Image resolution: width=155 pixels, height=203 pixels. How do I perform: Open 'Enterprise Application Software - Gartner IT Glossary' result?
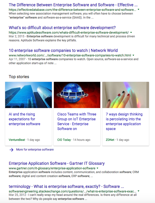(57, 163)
